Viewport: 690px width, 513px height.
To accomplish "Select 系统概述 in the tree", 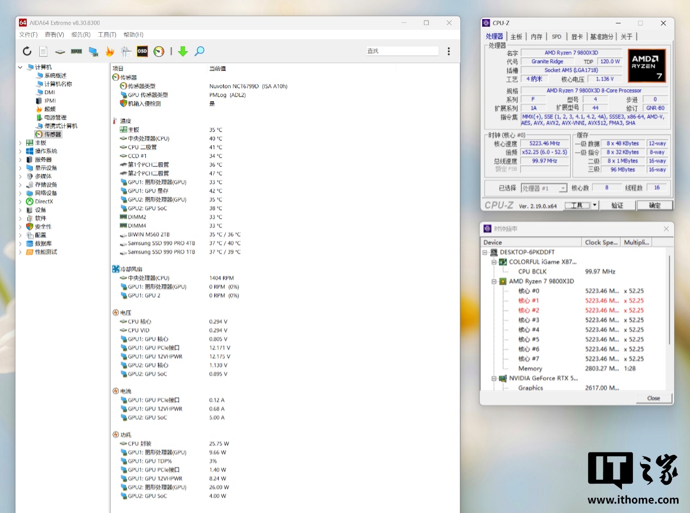I will pos(56,76).
